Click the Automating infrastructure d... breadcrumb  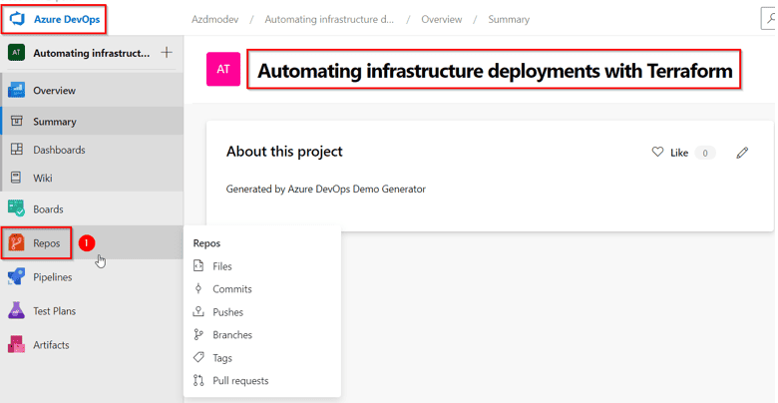click(329, 19)
